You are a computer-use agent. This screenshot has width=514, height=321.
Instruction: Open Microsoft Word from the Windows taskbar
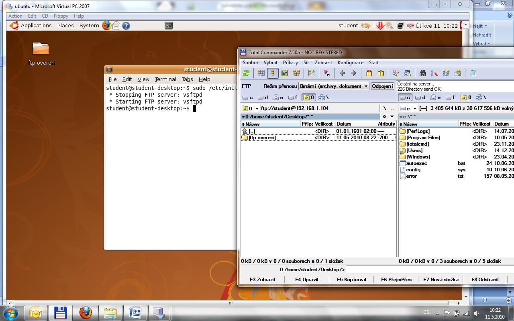pyautogui.click(x=135, y=313)
